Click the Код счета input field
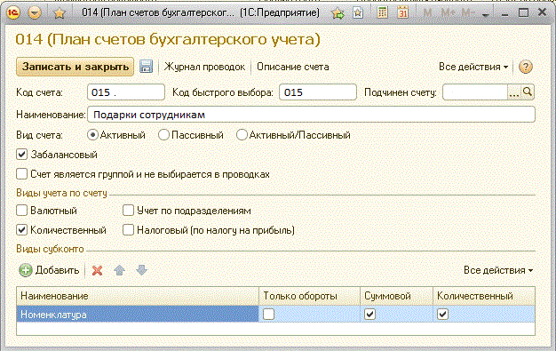The height and width of the screenshot is (351, 556). pos(126,92)
